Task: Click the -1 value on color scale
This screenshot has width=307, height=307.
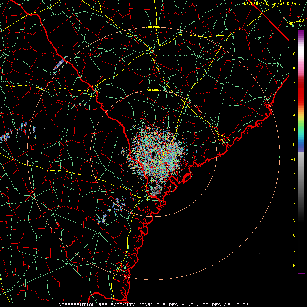Action: (x=293, y=160)
